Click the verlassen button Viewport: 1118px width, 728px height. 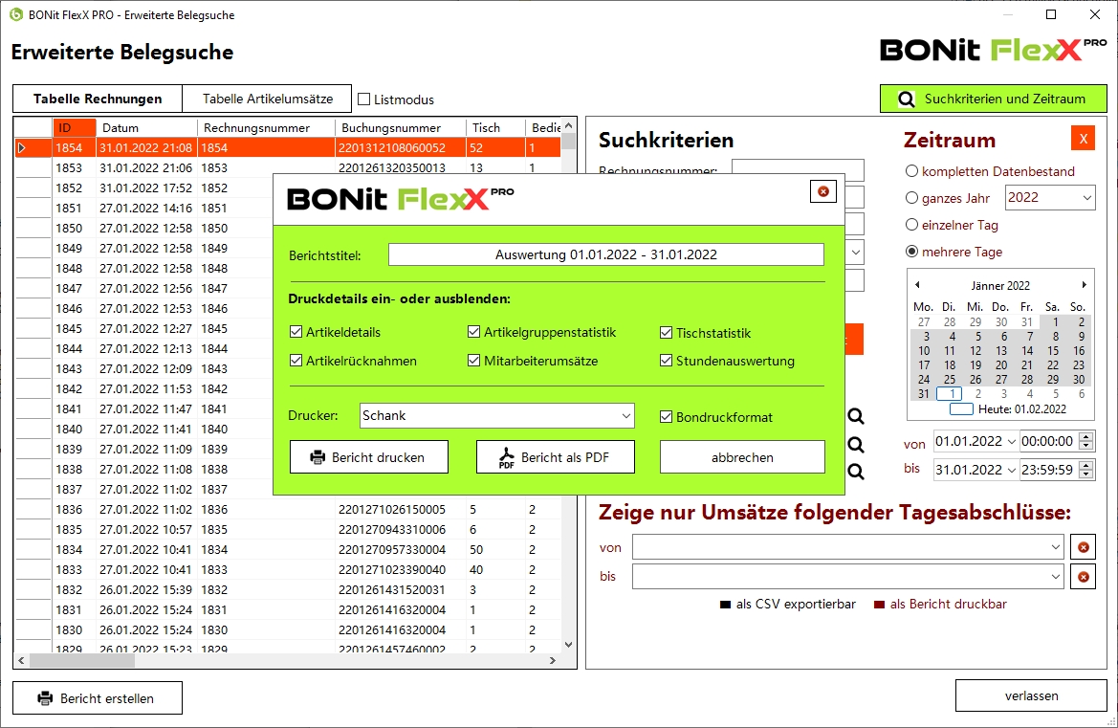(1031, 695)
